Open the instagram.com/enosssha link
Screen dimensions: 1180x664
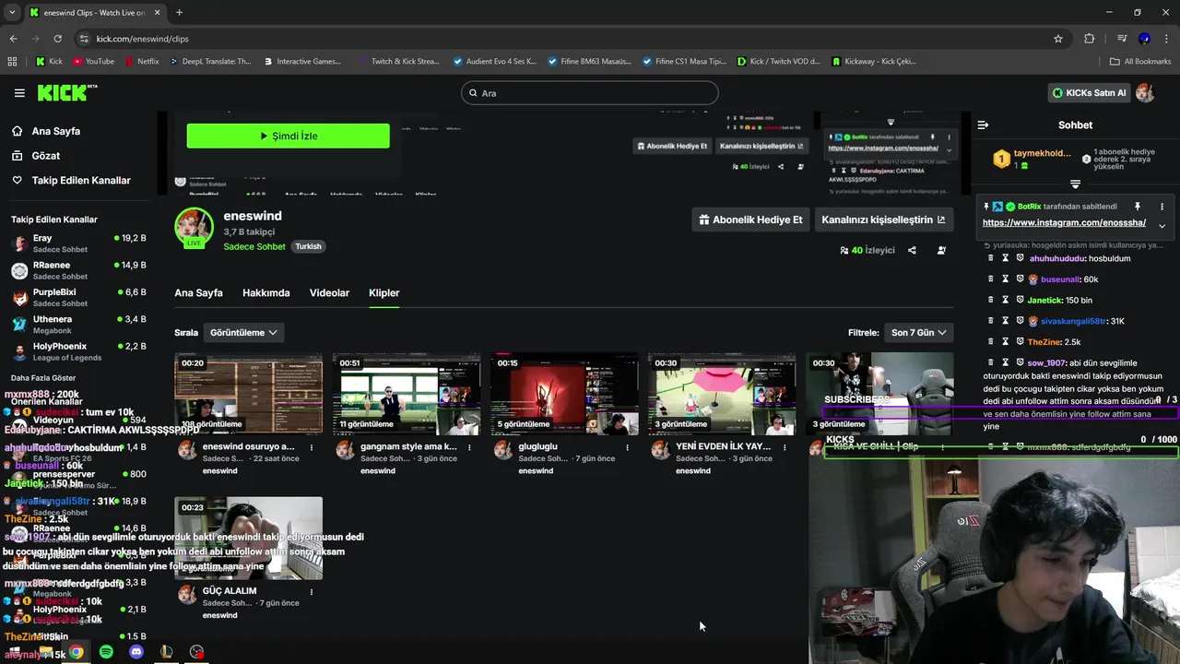coord(1064,222)
